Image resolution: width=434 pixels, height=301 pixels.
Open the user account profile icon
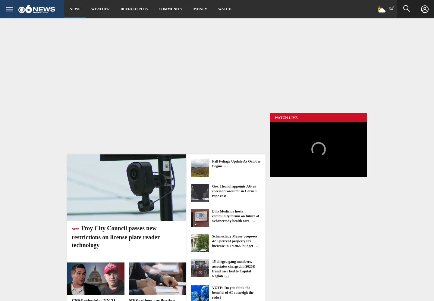pyautogui.click(x=425, y=9)
